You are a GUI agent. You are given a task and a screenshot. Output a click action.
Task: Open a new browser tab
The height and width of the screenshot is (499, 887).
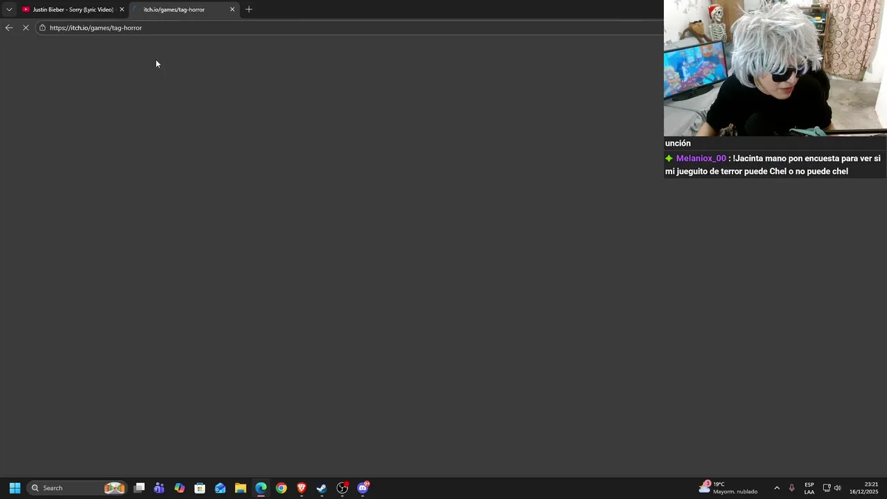249,9
